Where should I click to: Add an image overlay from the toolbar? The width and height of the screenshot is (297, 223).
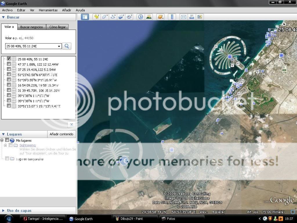click(x=121, y=17)
